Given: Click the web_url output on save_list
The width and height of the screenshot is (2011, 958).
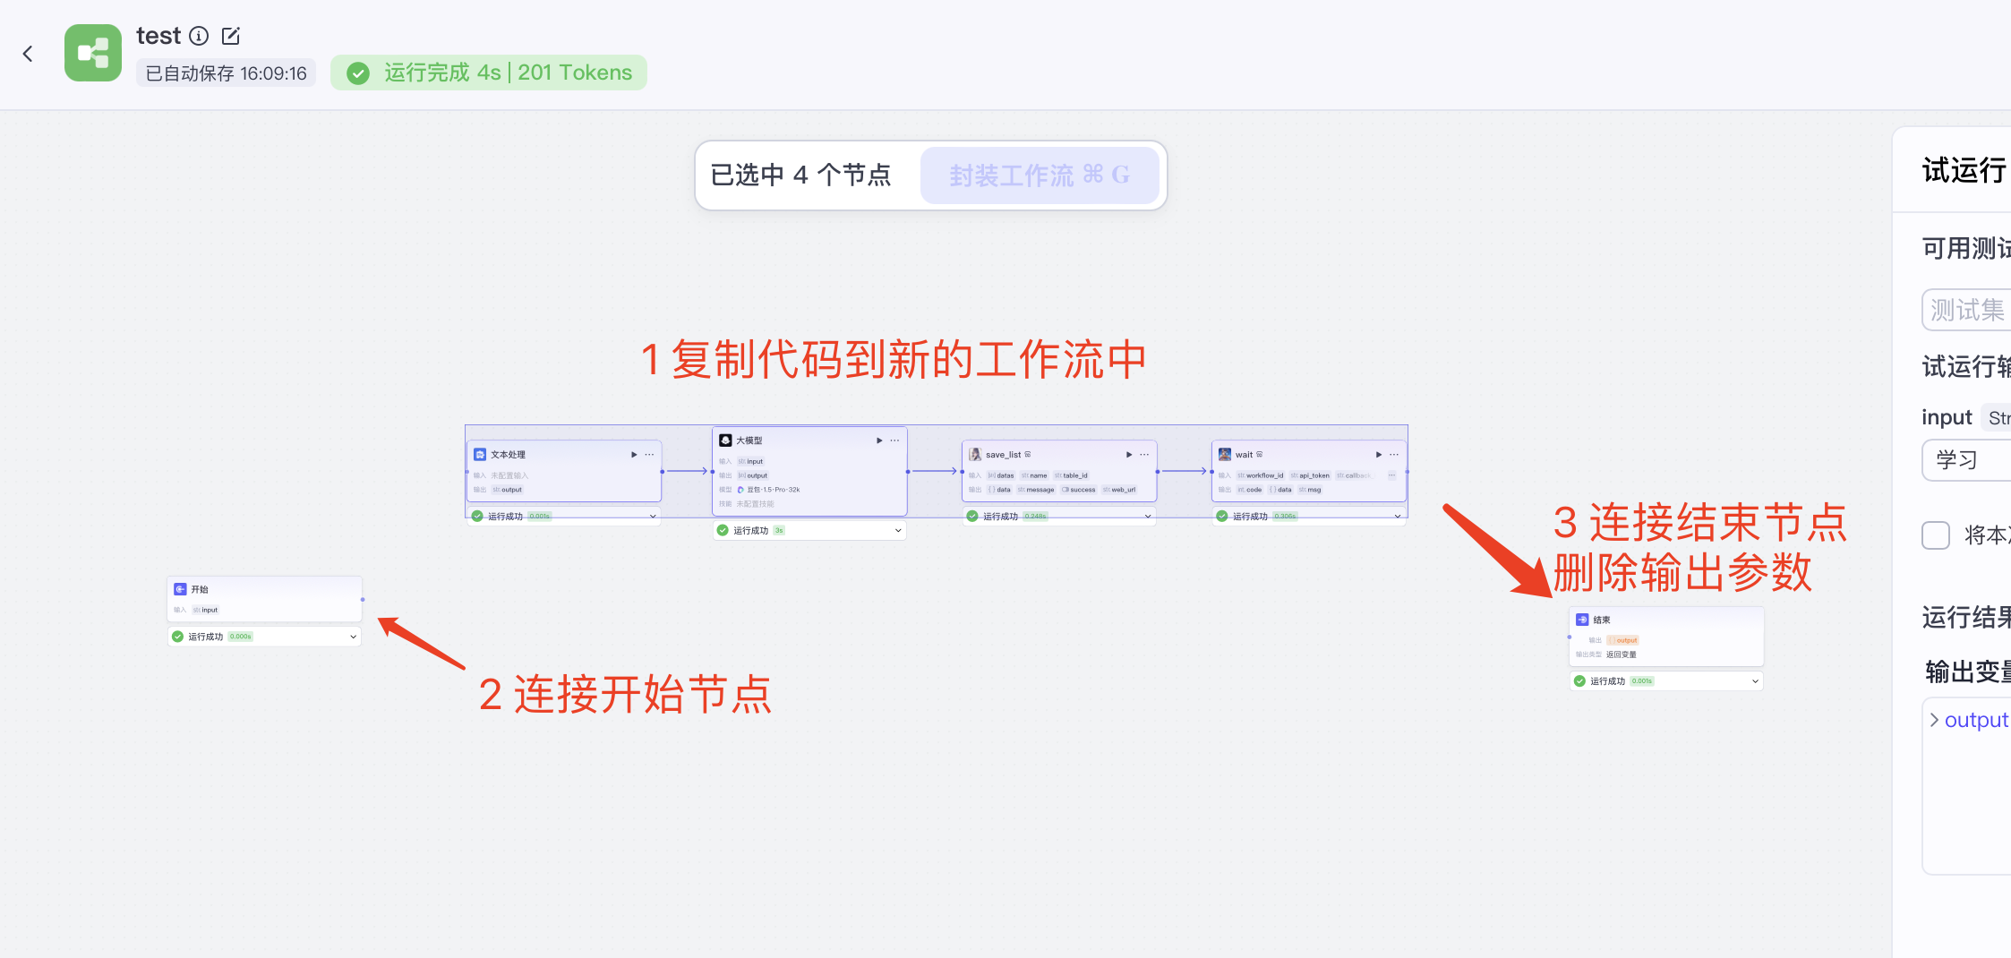Looking at the screenshot, I should (1119, 490).
